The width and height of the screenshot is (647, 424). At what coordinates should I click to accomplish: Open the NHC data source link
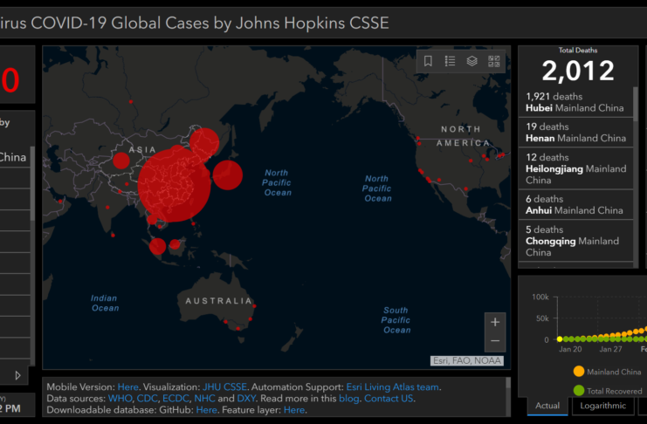[204, 399]
